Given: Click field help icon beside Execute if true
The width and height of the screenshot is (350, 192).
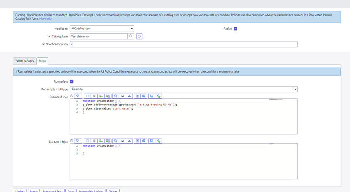Looking at the screenshot, I should click(71, 96).
